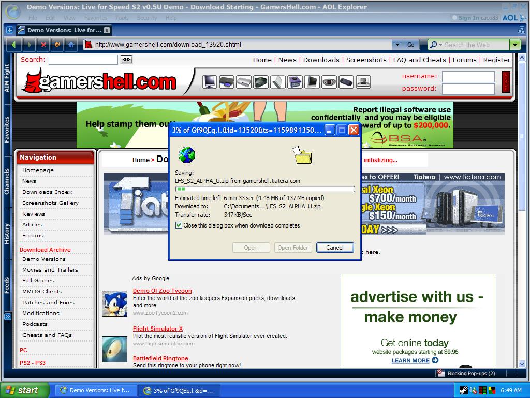
Task: Open Patches and Fixes navigation link
Action: coord(48,302)
